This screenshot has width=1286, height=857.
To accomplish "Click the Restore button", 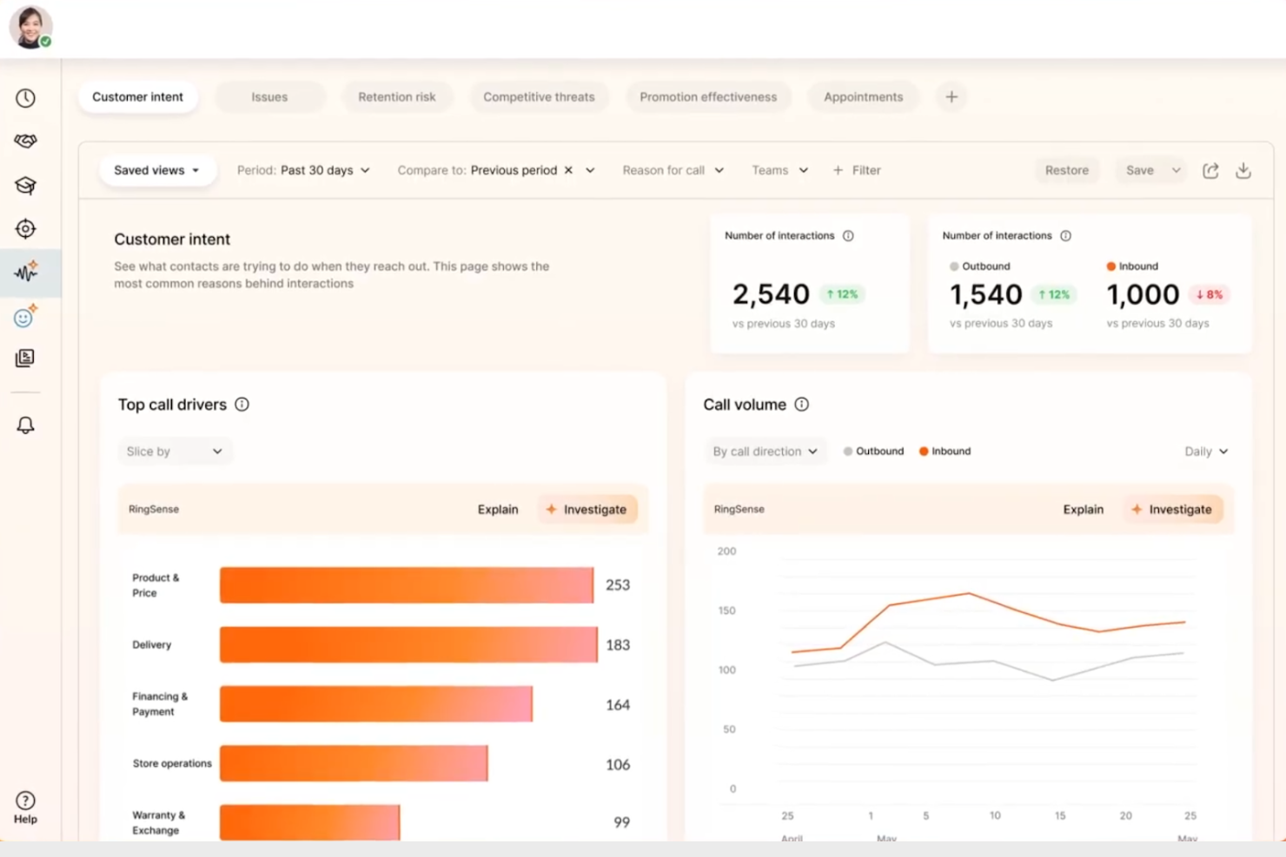I will pyautogui.click(x=1067, y=170).
